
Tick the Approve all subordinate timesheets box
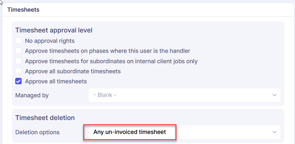(x=19, y=71)
